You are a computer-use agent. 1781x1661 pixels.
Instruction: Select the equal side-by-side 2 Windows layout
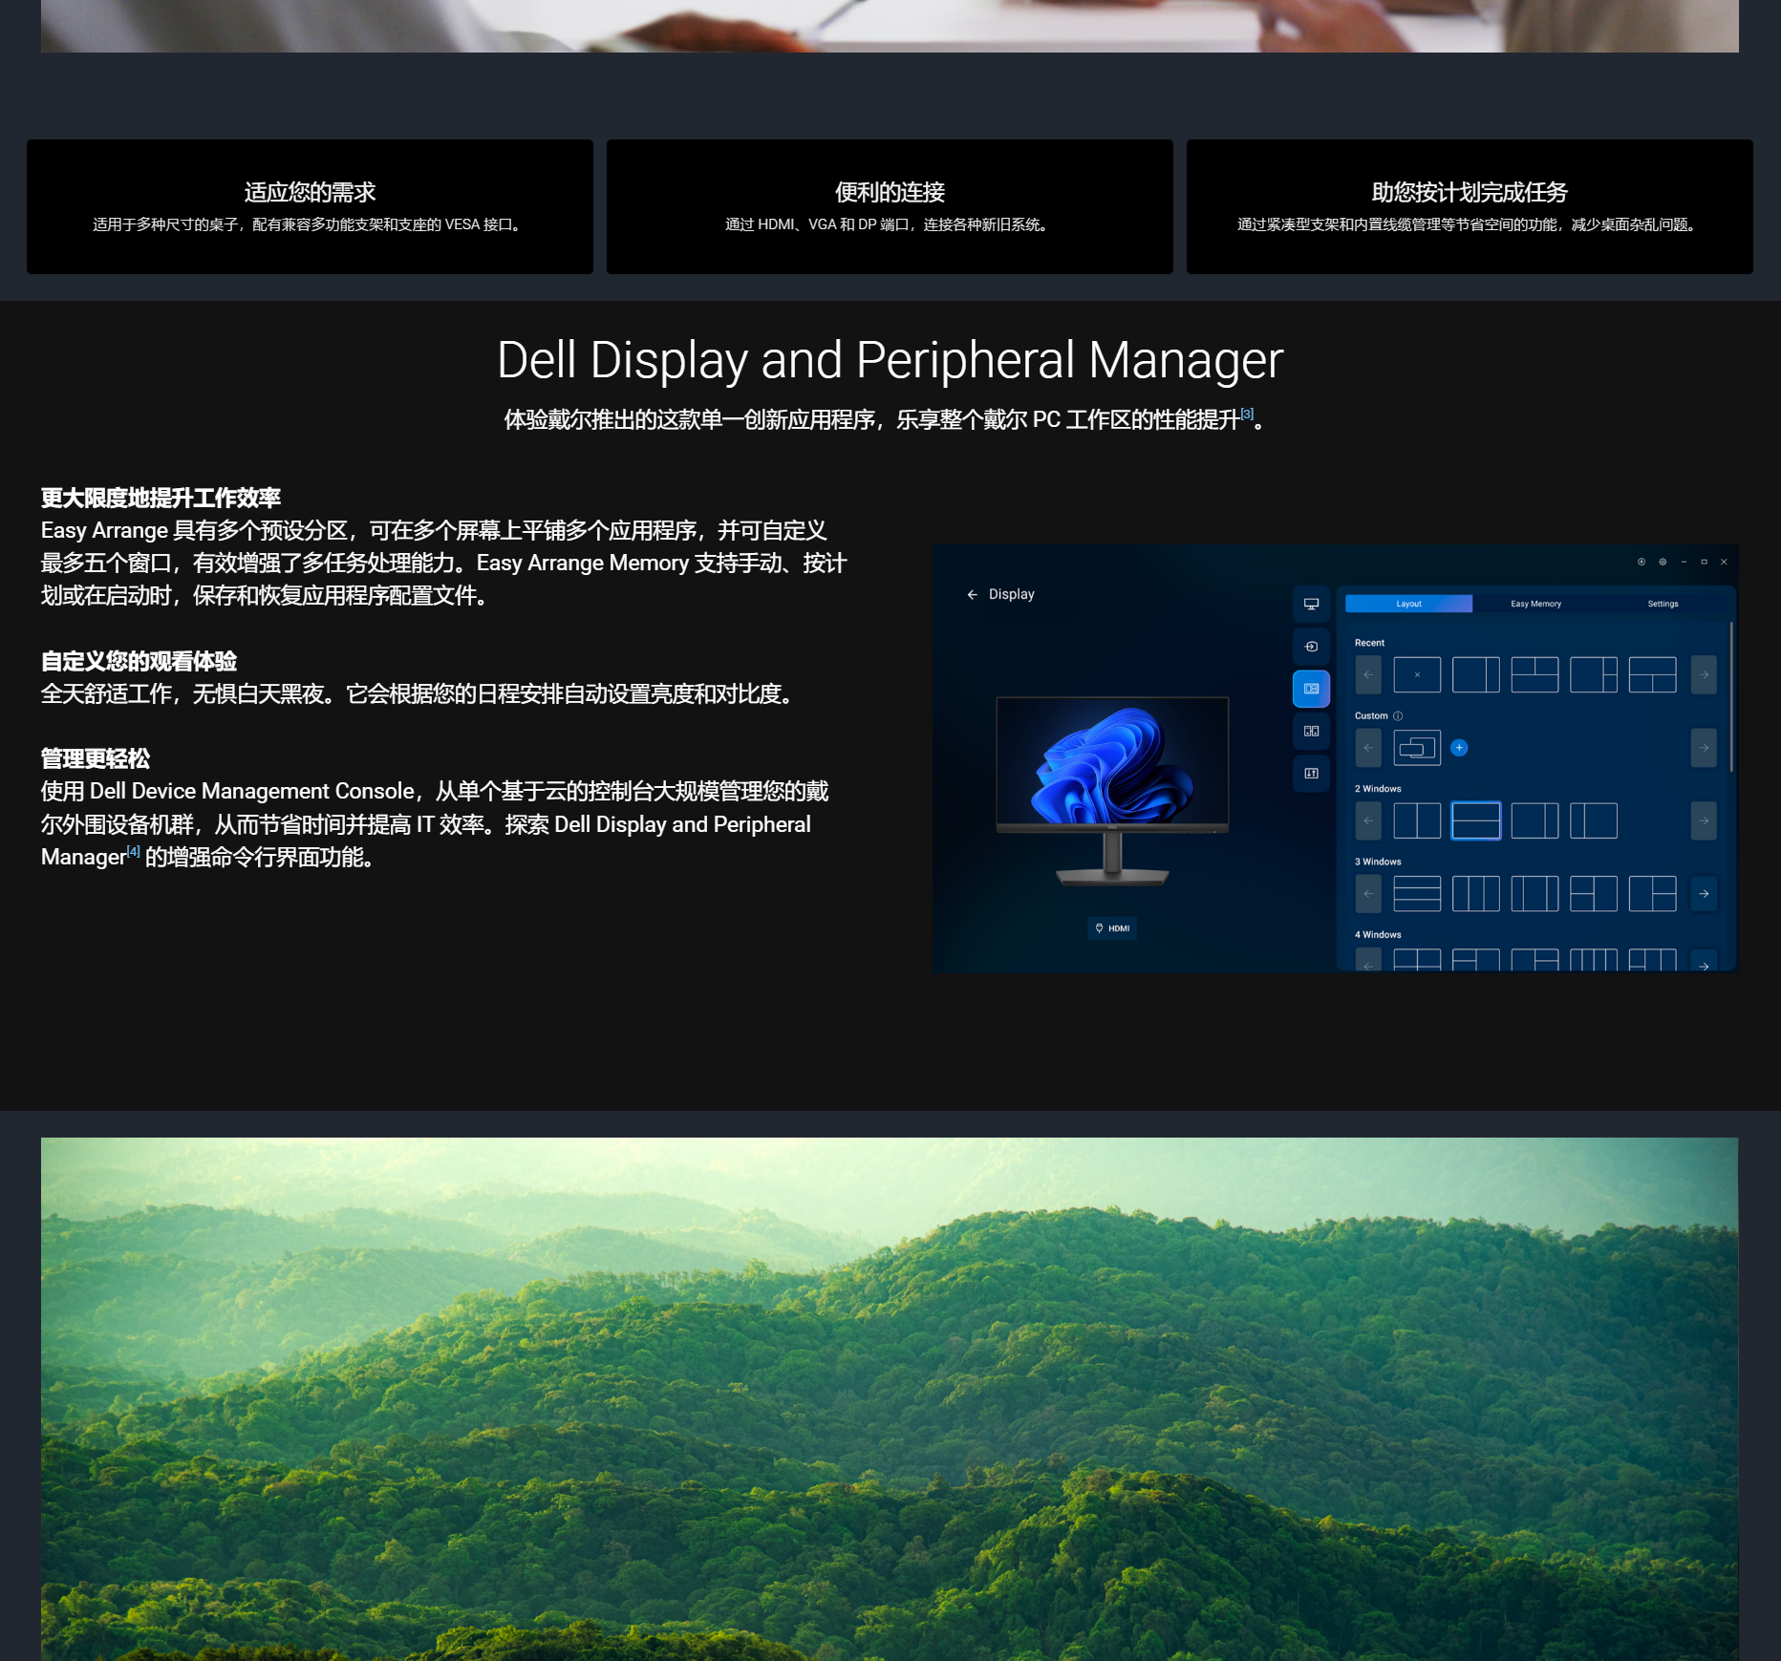[x=1417, y=821]
